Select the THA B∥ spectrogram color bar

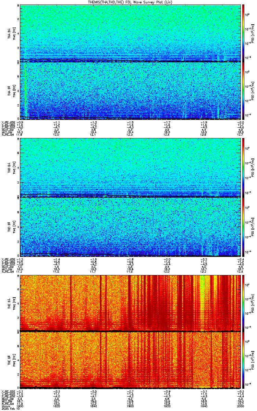(x=244, y=91)
